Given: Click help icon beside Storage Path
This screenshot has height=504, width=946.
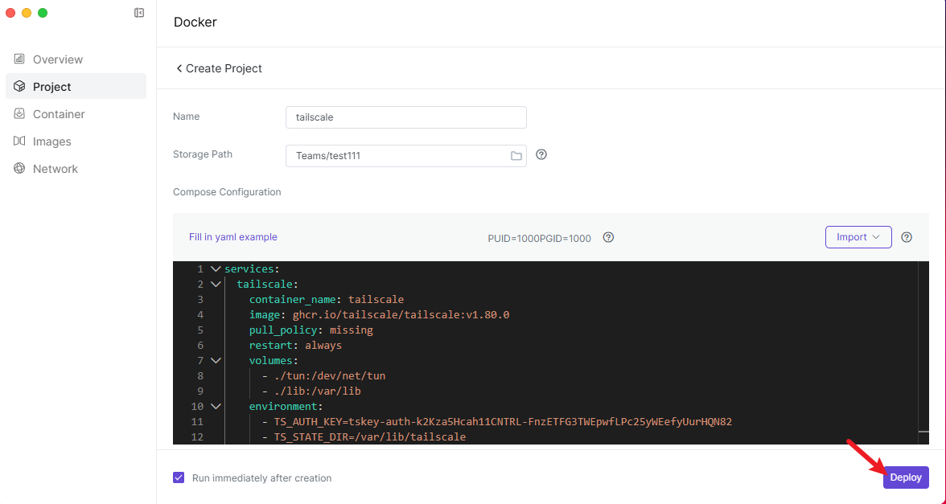Looking at the screenshot, I should click(x=541, y=155).
